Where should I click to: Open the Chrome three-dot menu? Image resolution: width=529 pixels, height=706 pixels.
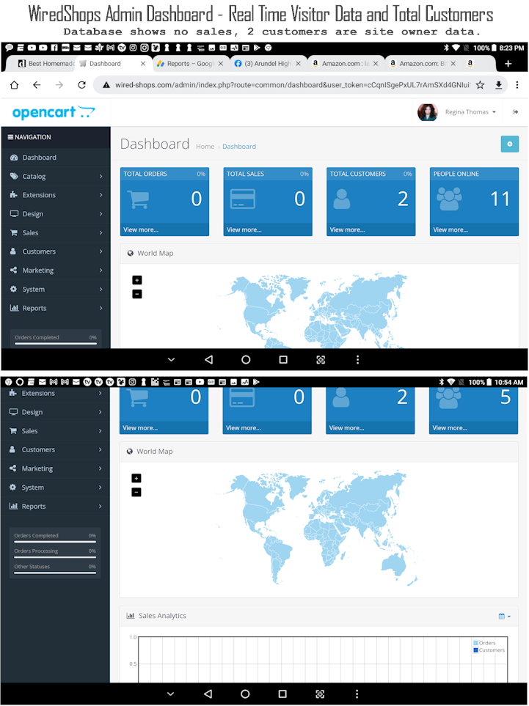517,84
